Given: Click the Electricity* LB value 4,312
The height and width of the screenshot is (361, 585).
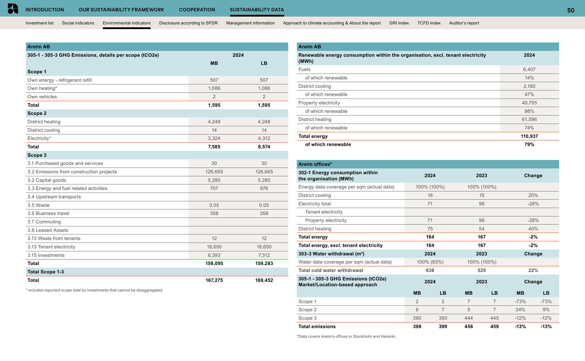Looking at the screenshot, I should 264,138.
